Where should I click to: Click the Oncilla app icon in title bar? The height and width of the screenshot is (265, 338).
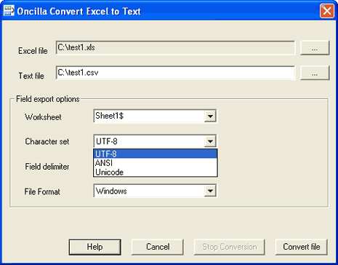click(x=9, y=11)
